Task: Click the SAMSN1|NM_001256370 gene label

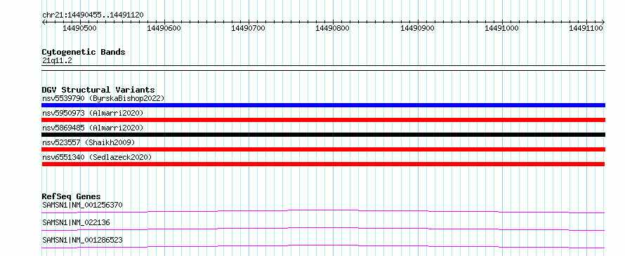Action: click(x=82, y=206)
